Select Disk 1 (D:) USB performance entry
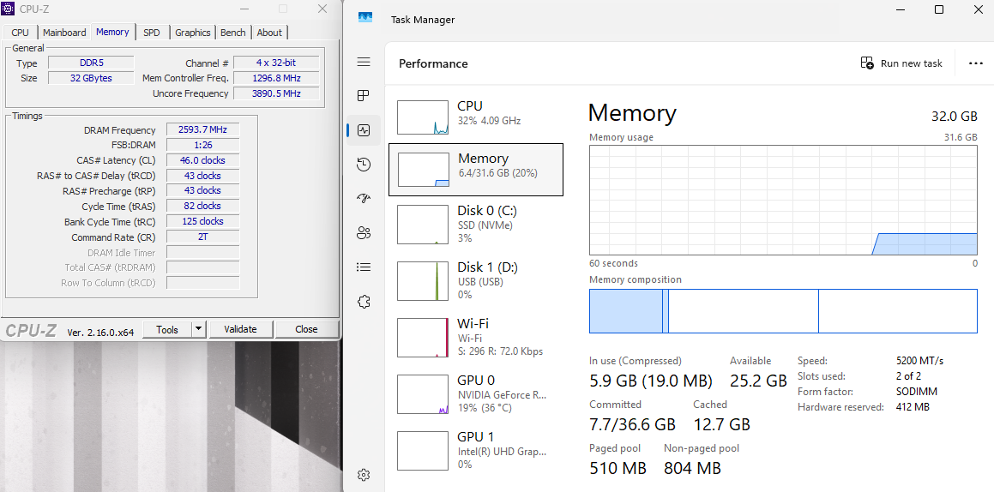This screenshot has height=492, width=994. pos(475,280)
